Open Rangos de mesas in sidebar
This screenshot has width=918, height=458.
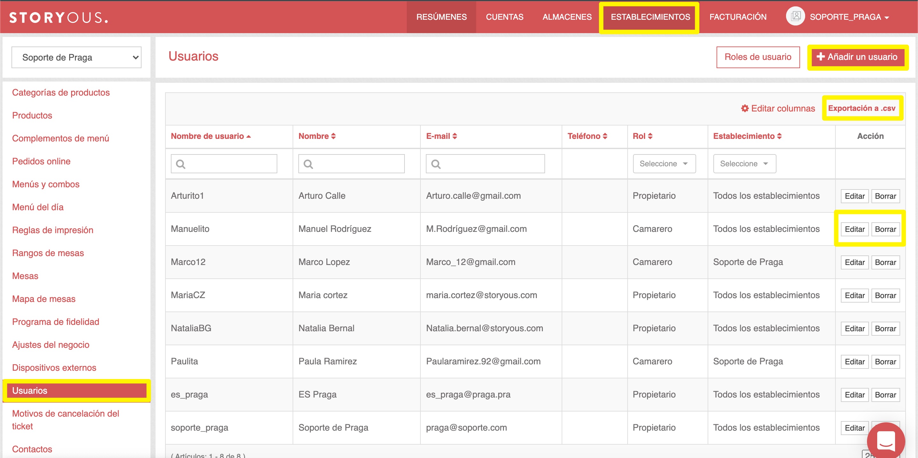point(48,253)
